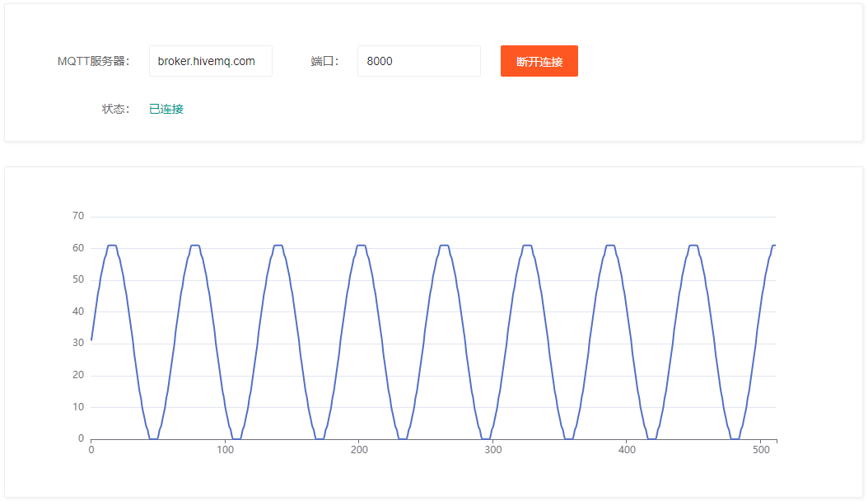868x501 pixels.
Task: Click the 100 label on the X-axis
Action: 225,450
